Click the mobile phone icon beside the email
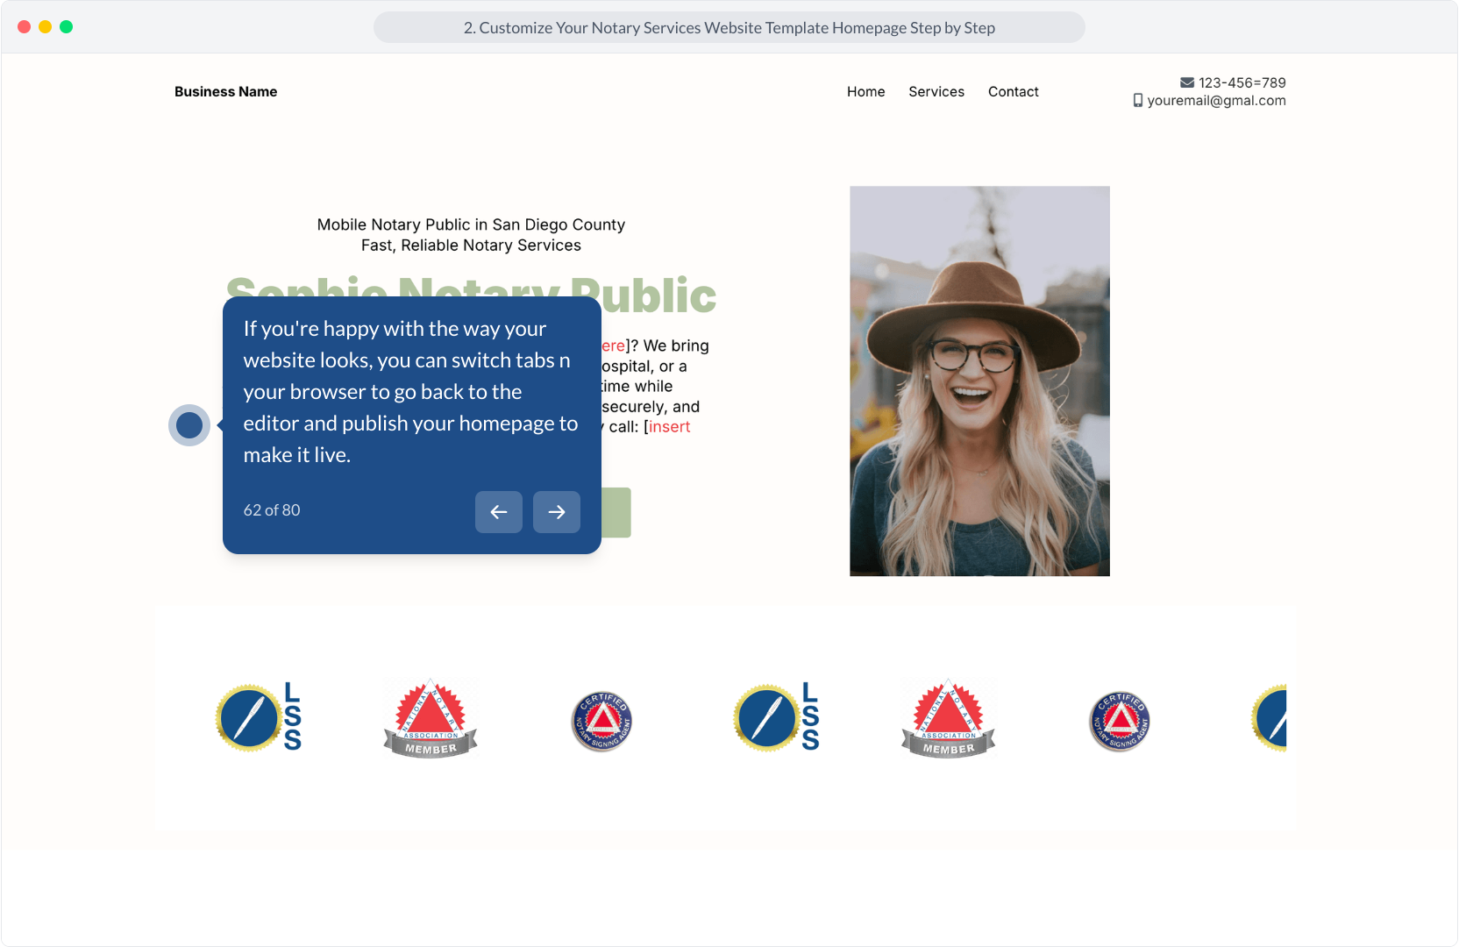Screen dimensions: 1459x947 [x=1138, y=101]
